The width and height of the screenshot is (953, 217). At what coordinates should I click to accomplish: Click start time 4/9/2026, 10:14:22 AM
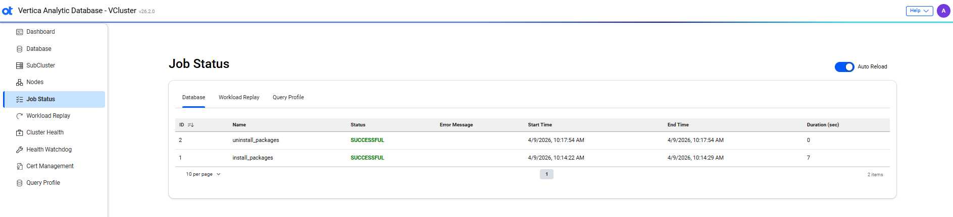(556, 158)
